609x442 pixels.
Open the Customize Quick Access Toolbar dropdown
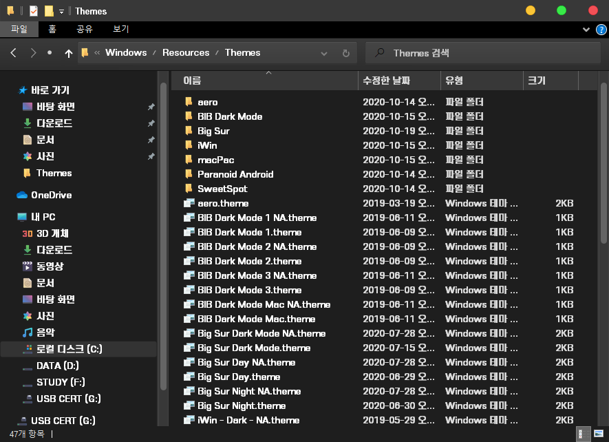pyautogui.click(x=61, y=11)
